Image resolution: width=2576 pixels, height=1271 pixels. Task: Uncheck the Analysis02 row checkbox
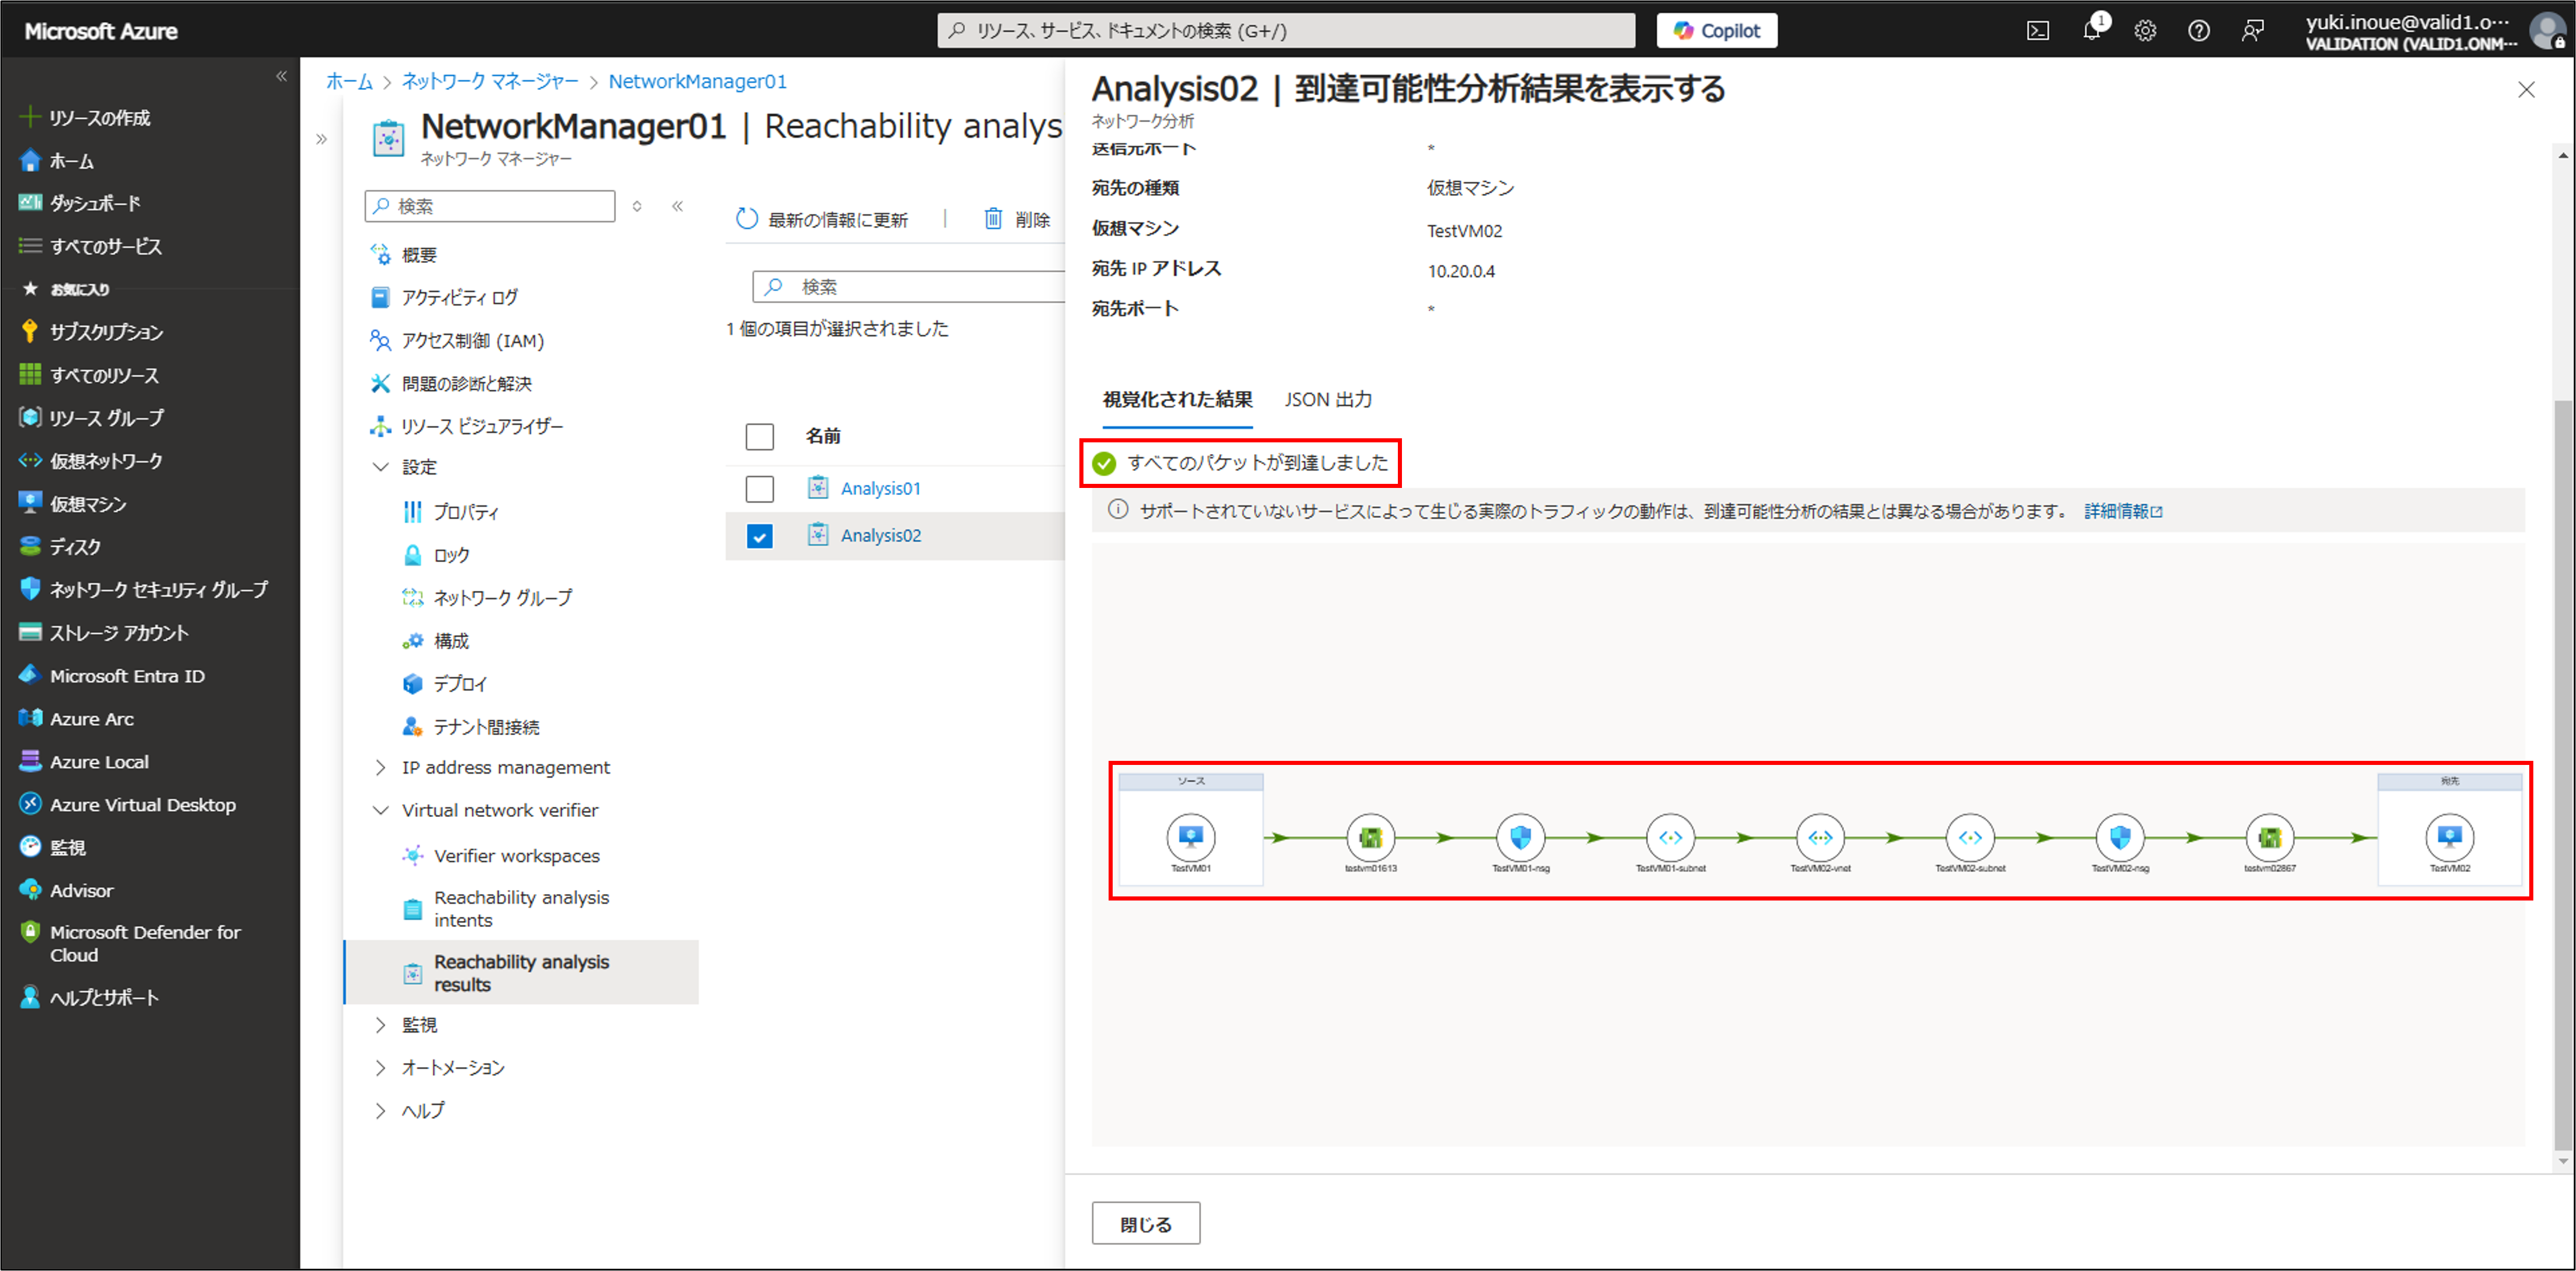(x=760, y=536)
